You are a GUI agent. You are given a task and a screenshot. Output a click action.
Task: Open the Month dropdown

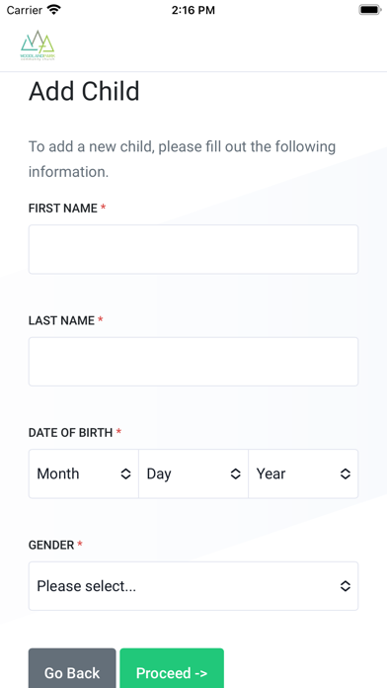[84, 473]
